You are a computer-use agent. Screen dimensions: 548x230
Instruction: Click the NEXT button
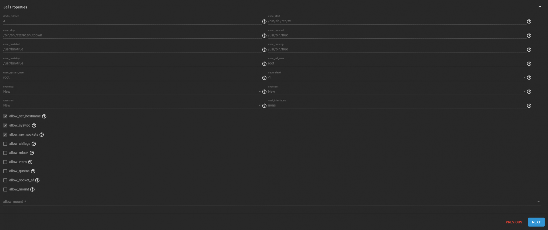[x=536, y=222]
